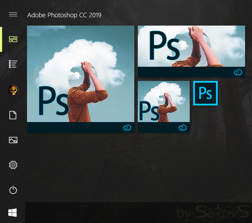
Task: Select the pinned tiles view icon
Action: pyautogui.click(x=13, y=39)
